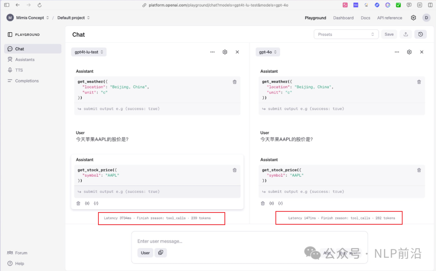Open the gpt-4o model selector

(268, 52)
